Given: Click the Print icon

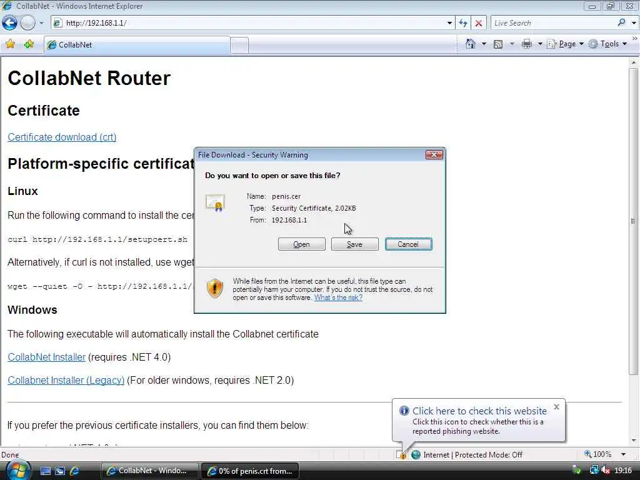Looking at the screenshot, I should pos(526,44).
